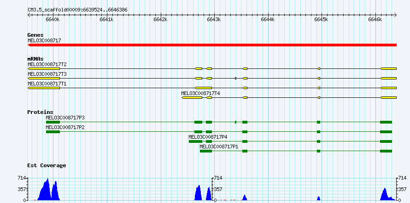Select the Proteins track title
This screenshot has width=410, height=203.
pos(40,112)
